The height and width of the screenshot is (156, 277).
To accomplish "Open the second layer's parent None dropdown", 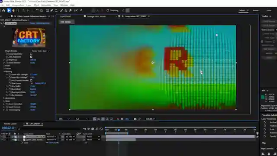I will [x=93, y=140].
